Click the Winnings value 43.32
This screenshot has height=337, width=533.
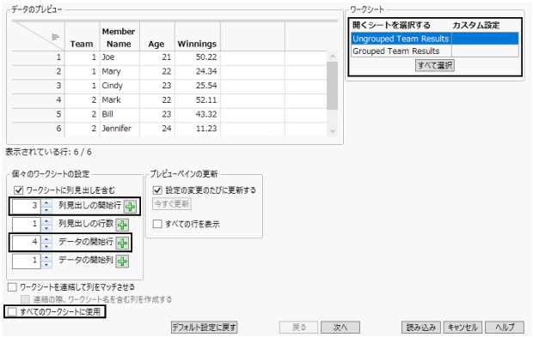pyautogui.click(x=198, y=114)
